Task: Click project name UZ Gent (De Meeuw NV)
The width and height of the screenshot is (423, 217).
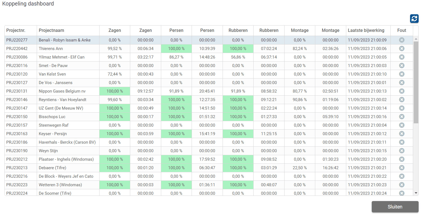Action: coord(61,108)
